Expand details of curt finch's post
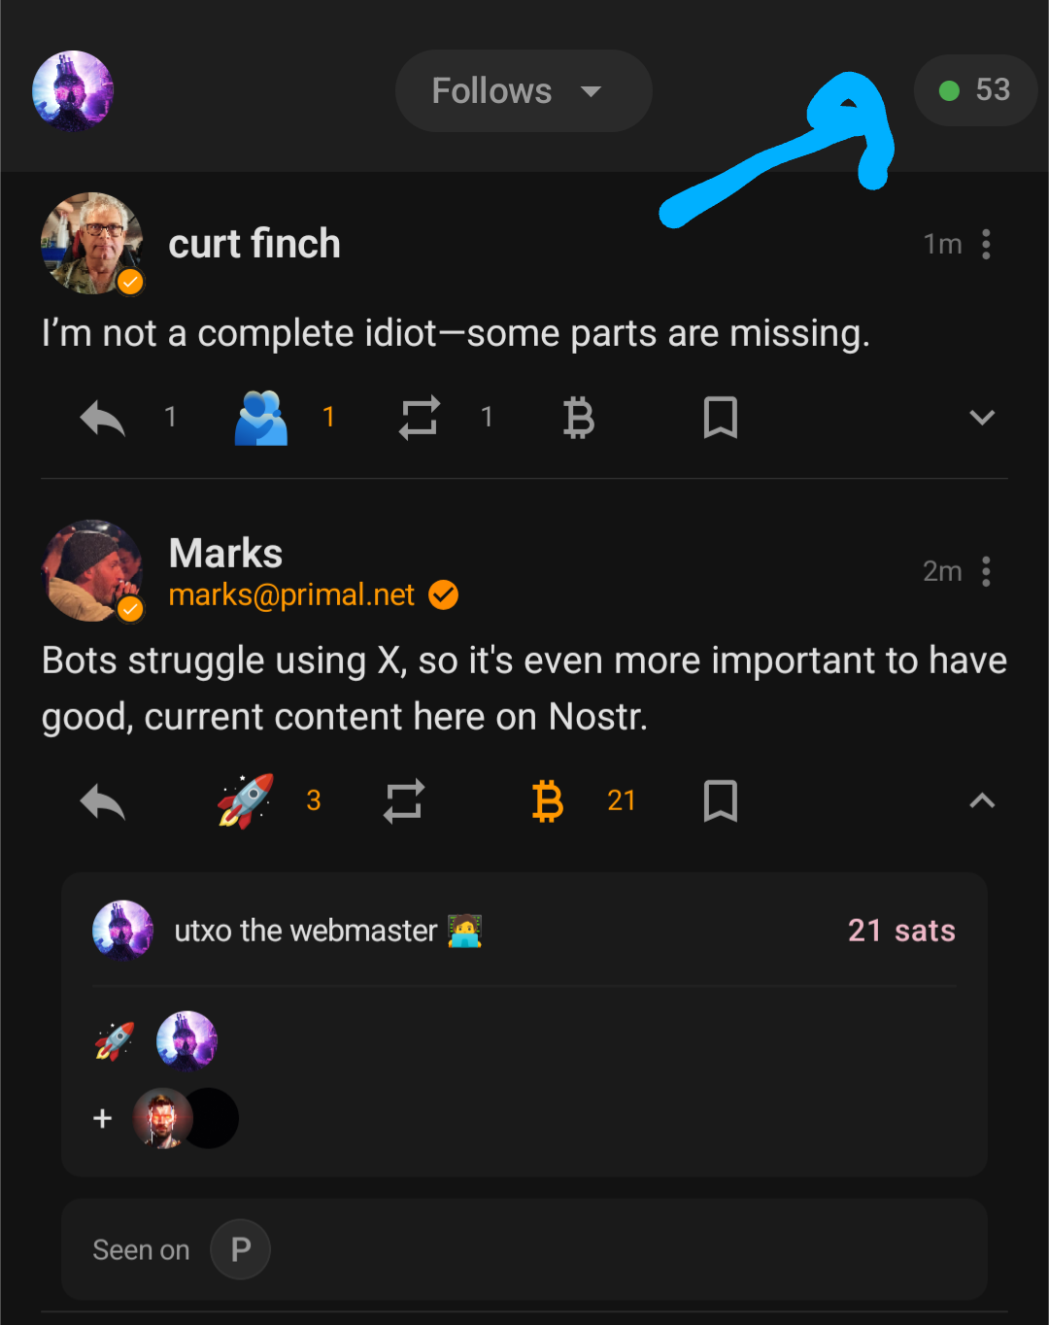Image resolution: width=1049 pixels, height=1325 pixels. pos(982,418)
